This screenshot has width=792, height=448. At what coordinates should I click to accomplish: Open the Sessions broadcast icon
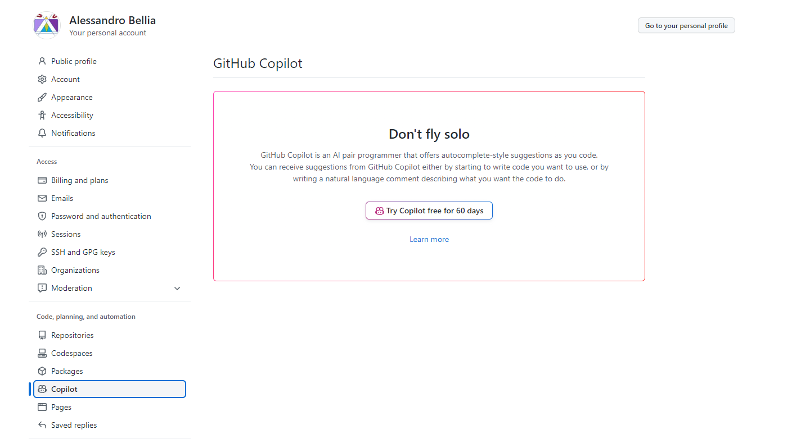click(x=42, y=234)
